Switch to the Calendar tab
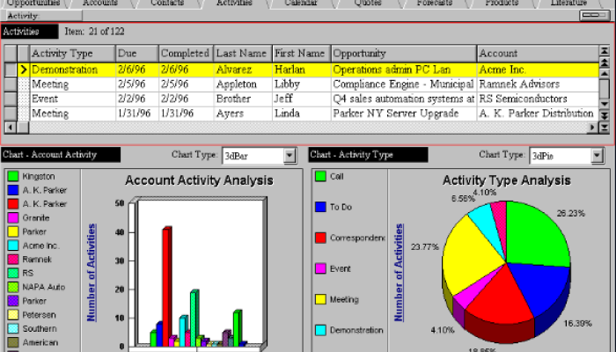Screen dimensions: 616x352 tap(301, 4)
